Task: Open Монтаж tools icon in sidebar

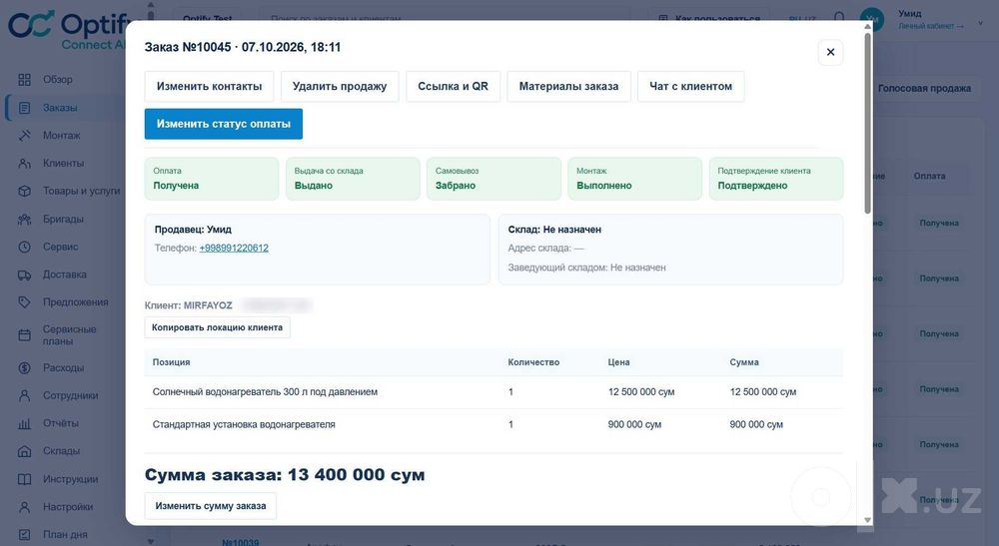Action: (x=24, y=135)
